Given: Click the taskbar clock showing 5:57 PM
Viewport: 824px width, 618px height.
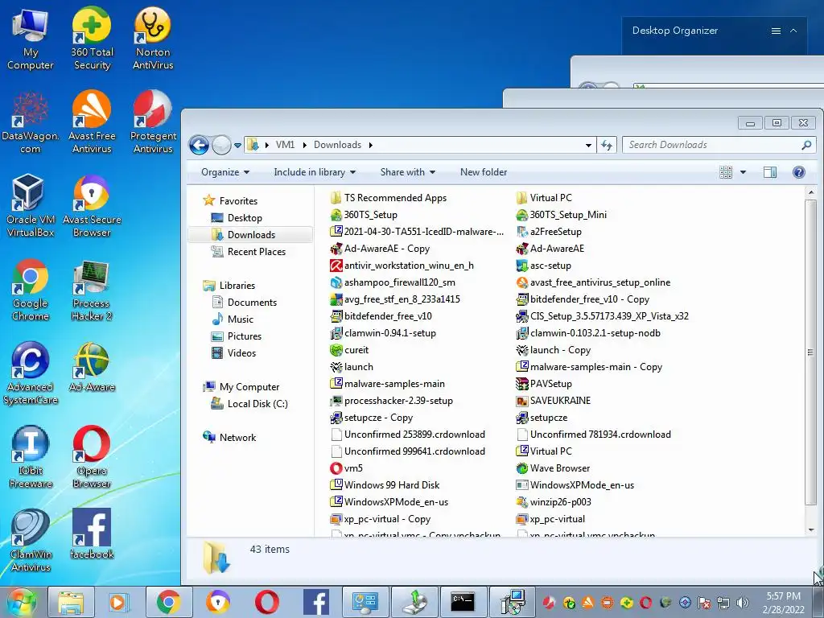Looking at the screenshot, I should (x=783, y=603).
